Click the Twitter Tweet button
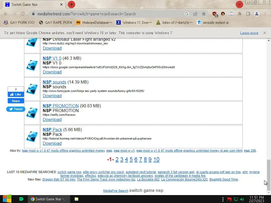The height and width of the screenshot is (203, 271). click(x=16, y=109)
